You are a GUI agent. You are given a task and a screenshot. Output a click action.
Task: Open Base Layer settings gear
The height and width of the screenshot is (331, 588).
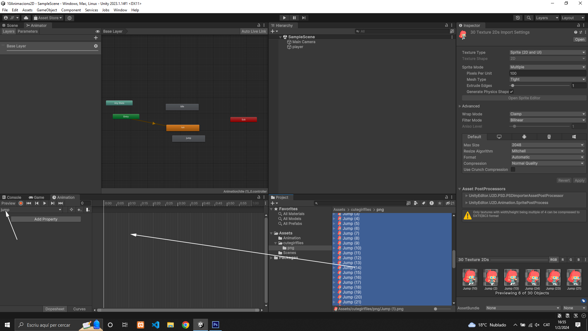[96, 46]
